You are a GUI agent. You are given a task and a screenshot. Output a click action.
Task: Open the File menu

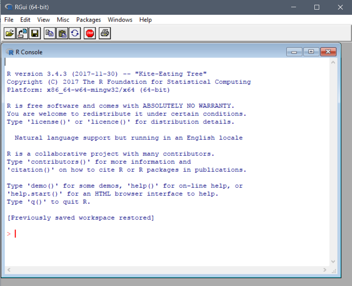(9, 20)
